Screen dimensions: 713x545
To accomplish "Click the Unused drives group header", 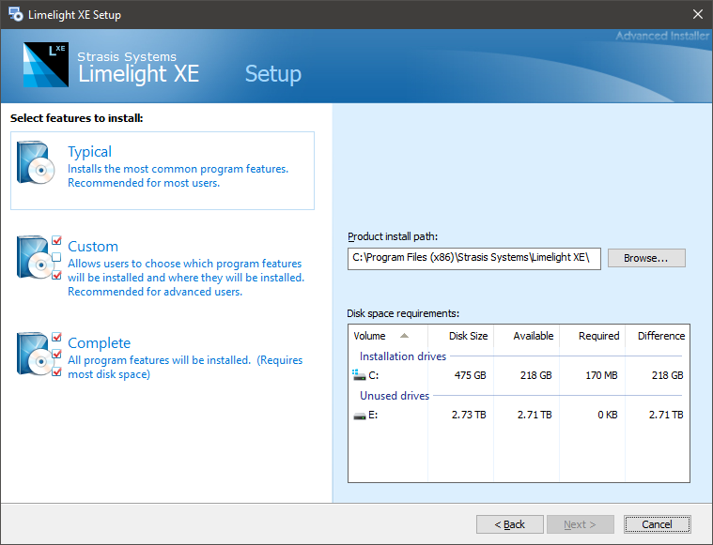I will [395, 396].
